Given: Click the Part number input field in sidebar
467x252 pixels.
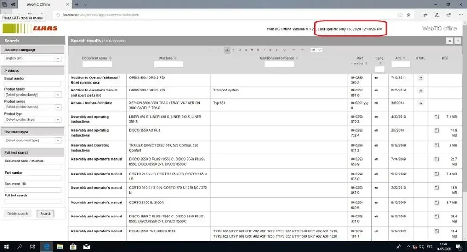Looking at the screenshot, I should tap(33, 178).
